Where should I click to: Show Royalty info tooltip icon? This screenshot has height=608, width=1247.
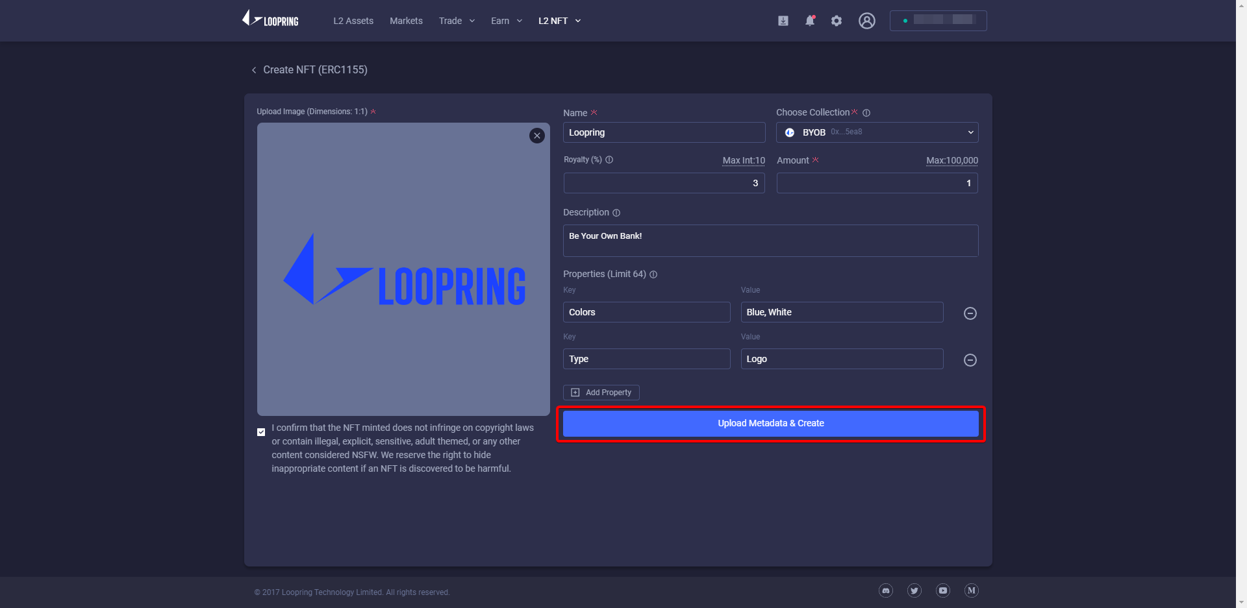609,160
